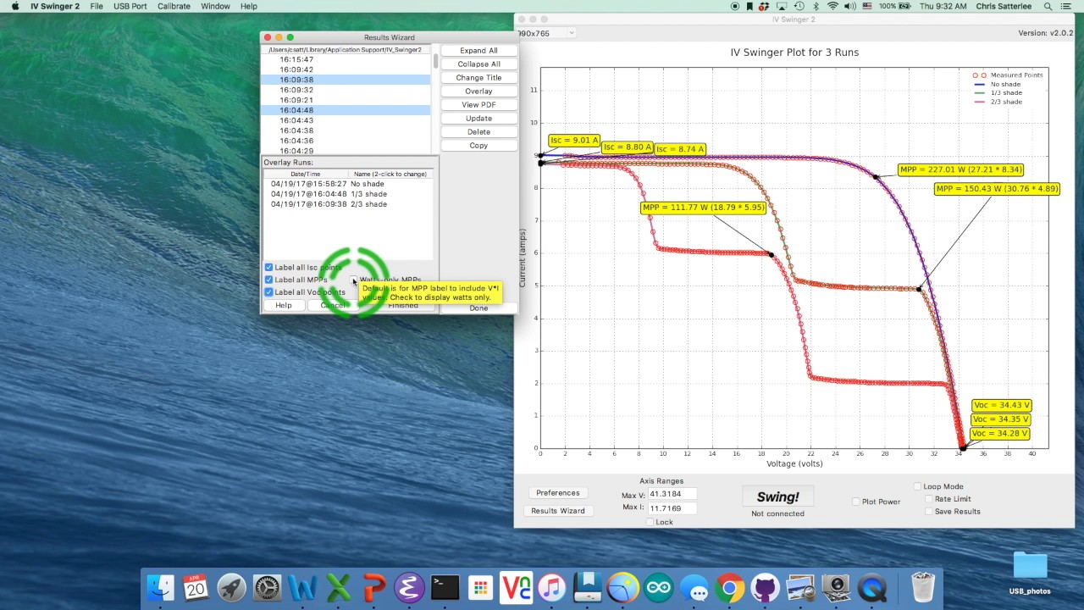Screen dimensions: 1084x610
Task: Tick the Save Results checkbox
Action: click(929, 512)
